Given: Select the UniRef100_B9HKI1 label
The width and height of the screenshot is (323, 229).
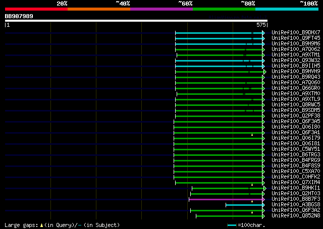Looking at the screenshot, I should click(x=296, y=188).
